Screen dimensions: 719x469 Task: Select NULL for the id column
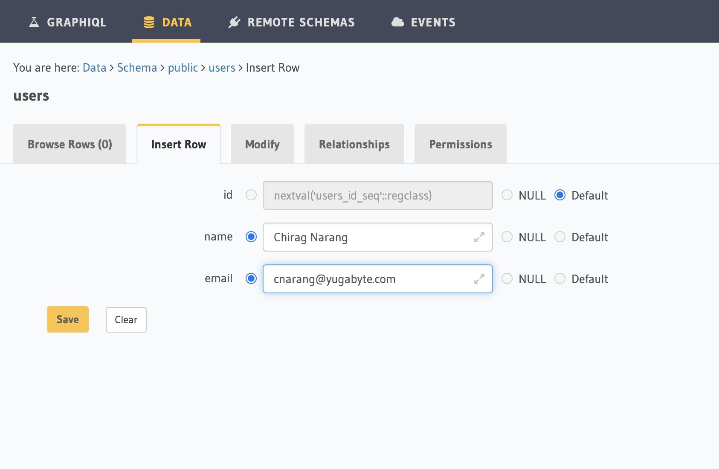[x=507, y=195]
